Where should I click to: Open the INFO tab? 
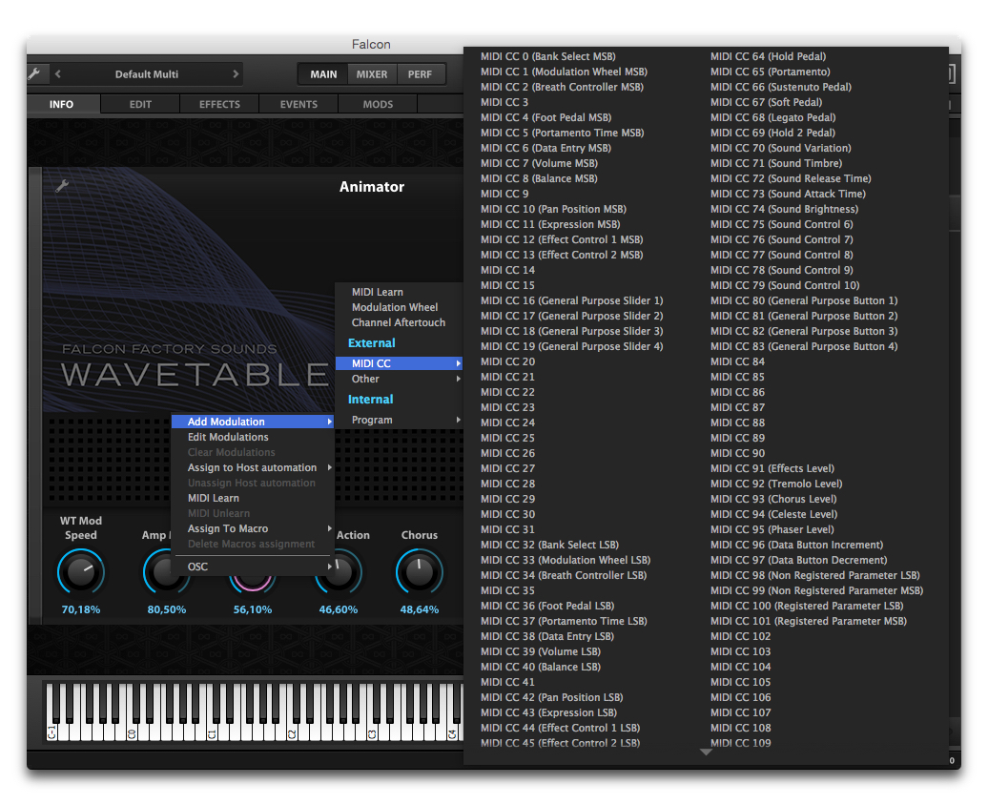click(62, 104)
